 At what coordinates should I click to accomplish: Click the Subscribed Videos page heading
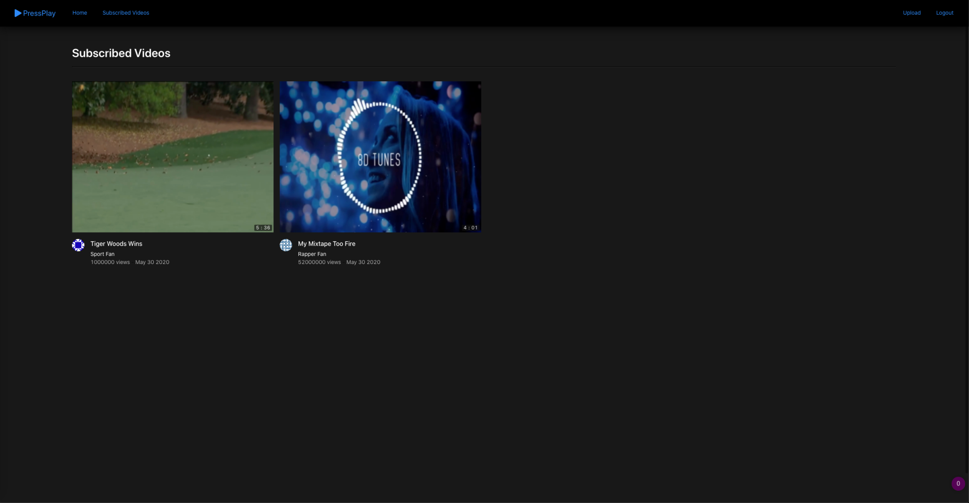tap(121, 53)
